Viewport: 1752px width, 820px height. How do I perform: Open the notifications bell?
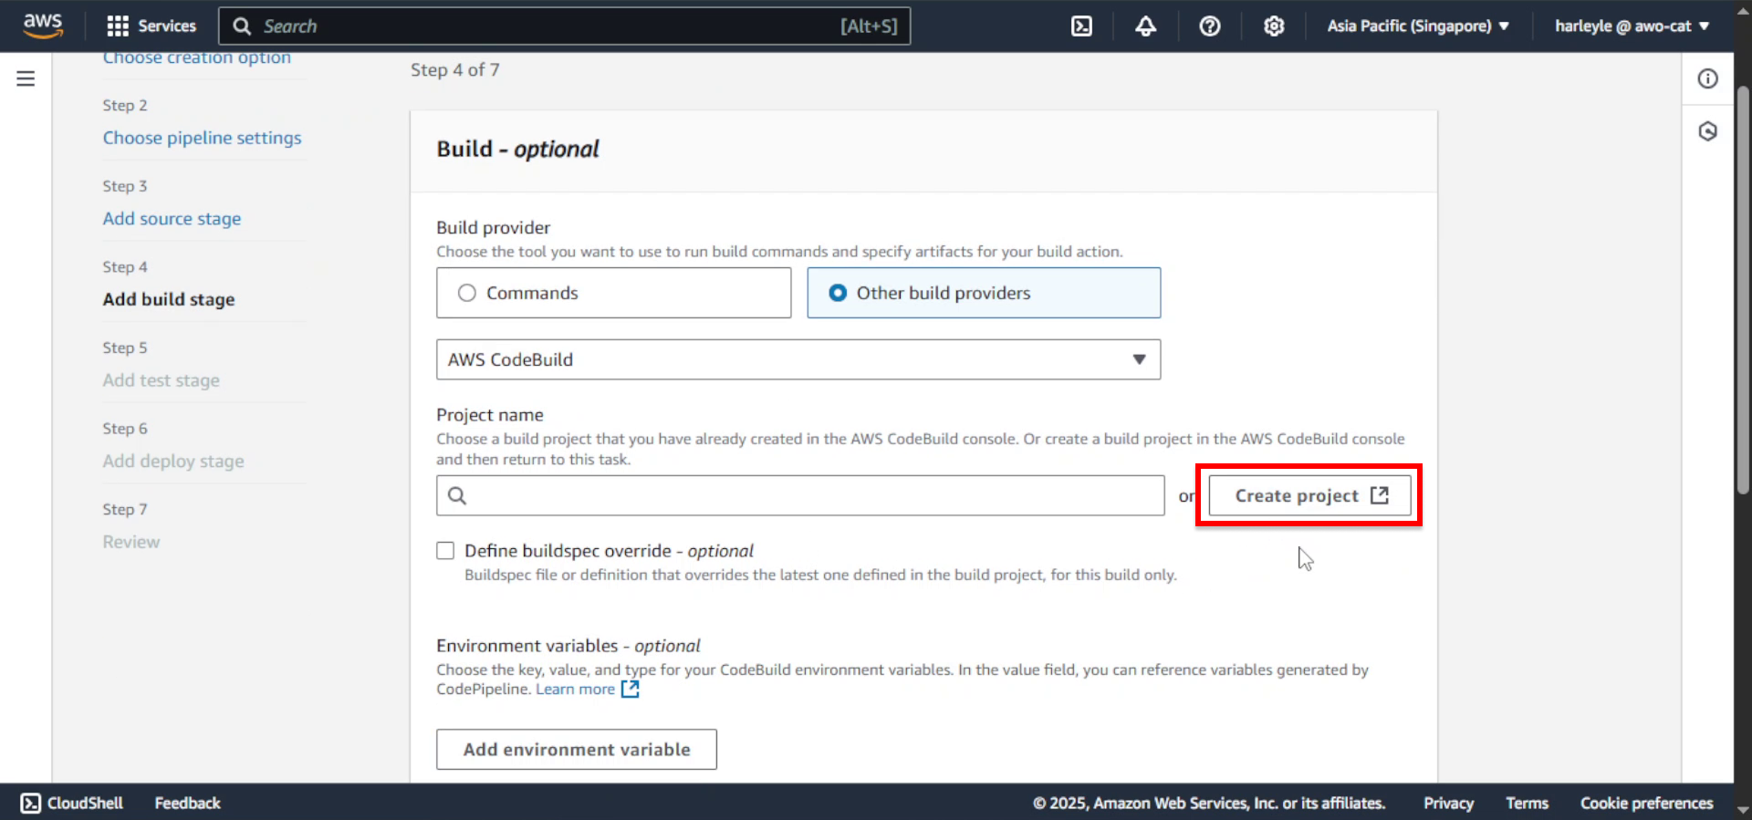(x=1146, y=26)
